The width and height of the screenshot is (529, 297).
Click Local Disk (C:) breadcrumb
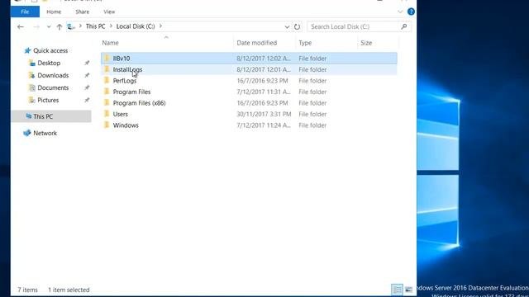pos(136,26)
